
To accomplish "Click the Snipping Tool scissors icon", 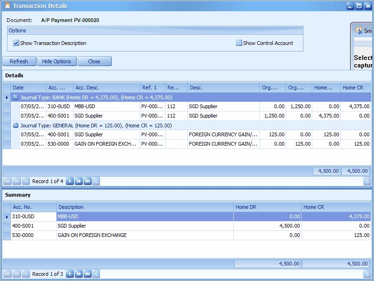I will [359, 30].
